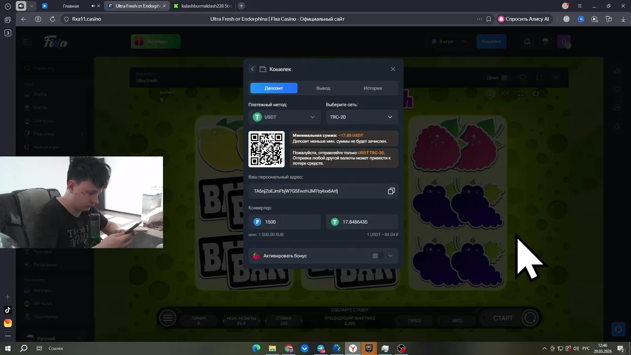Open the browser hamburger menu
This screenshot has height=355, width=631.
coord(580,6)
